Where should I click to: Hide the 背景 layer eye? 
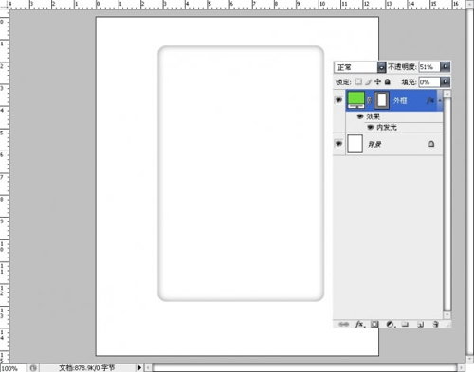coord(338,144)
